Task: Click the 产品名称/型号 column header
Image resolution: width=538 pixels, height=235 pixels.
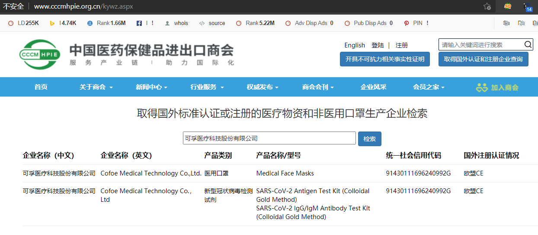Action: 279,156
